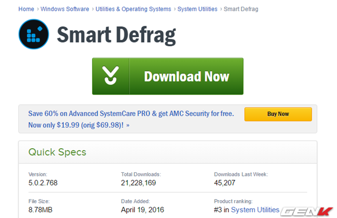The image size is (337, 218).
Task: Select downloads last week value 45,207
Action: [225, 183]
